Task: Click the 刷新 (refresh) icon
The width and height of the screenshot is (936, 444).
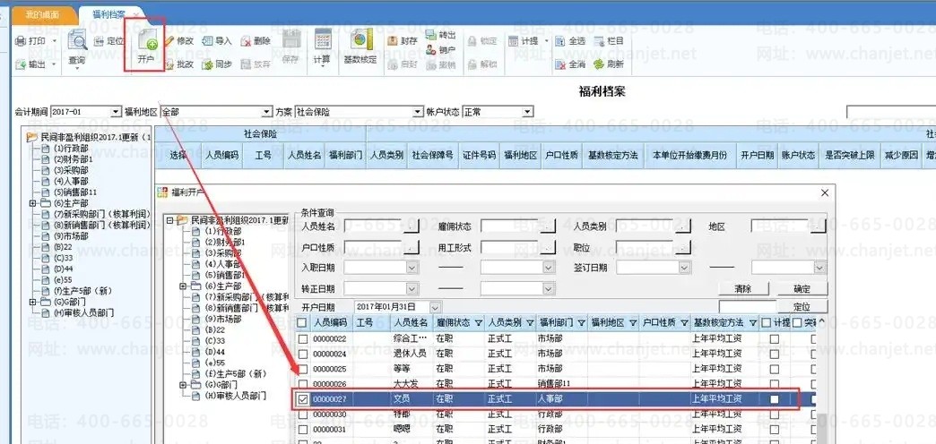Action: click(x=608, y=64)
